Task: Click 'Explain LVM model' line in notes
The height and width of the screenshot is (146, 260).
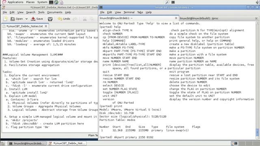Action: pyautogui.click(x=20, y=96)
